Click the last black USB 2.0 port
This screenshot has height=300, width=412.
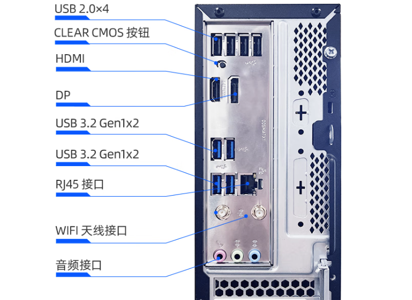(x=257, y=45)
